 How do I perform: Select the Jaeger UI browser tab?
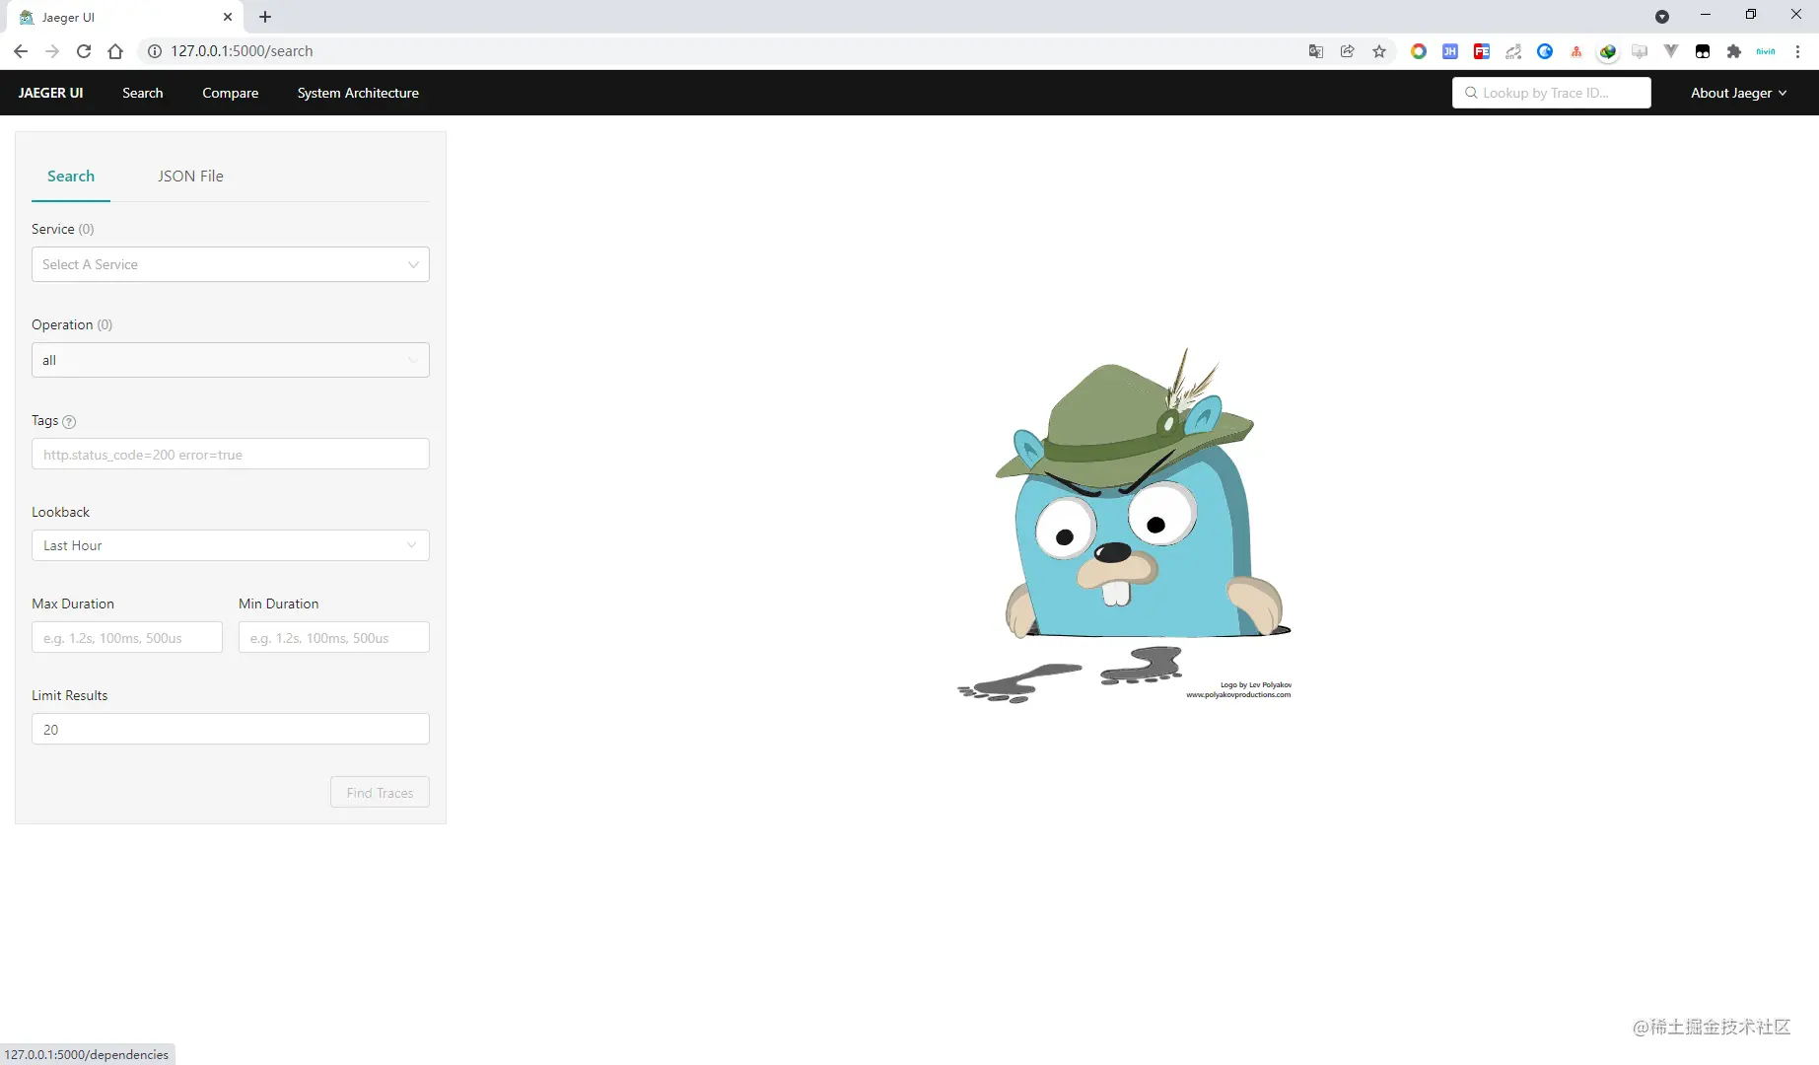(x=123, y=17)
